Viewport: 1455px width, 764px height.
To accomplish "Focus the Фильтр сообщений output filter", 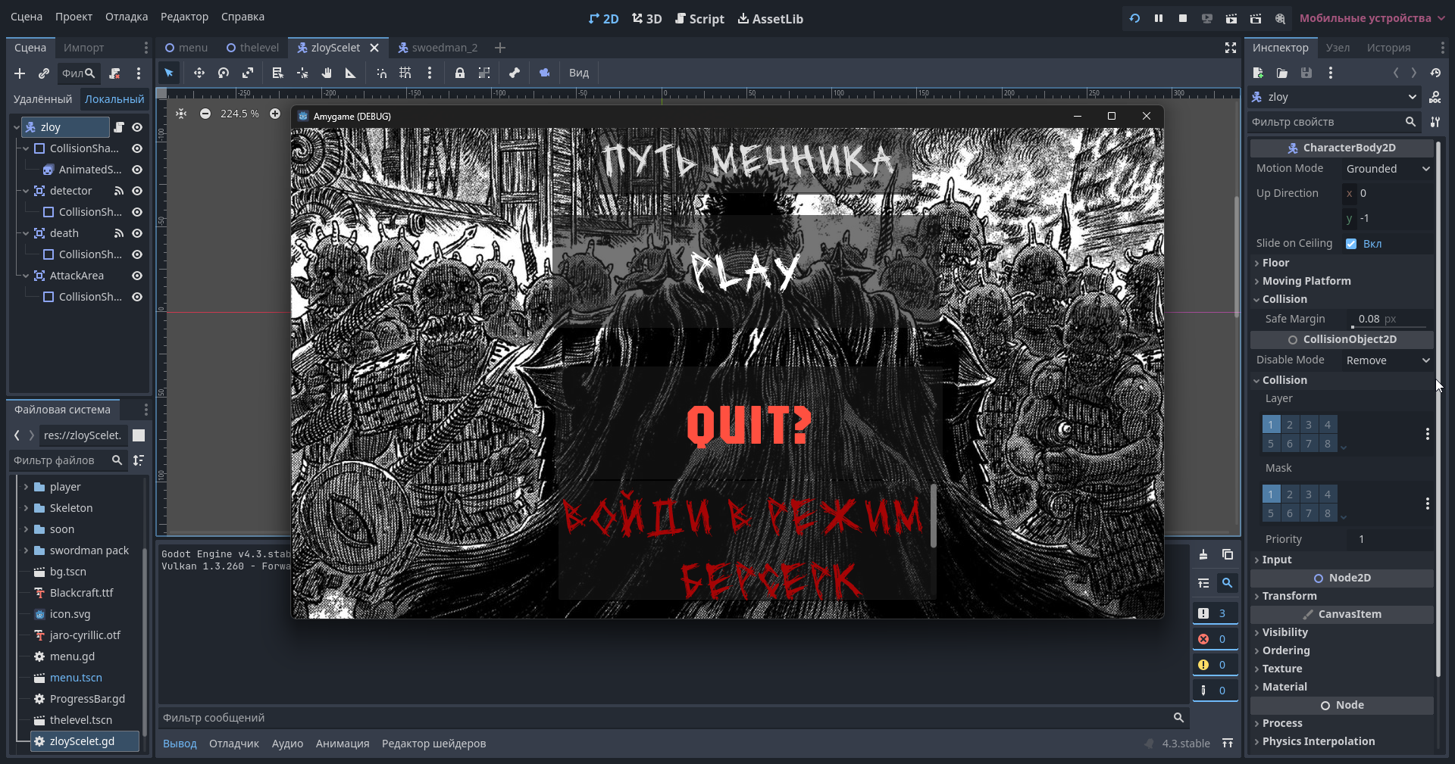I will pos(674,718).
